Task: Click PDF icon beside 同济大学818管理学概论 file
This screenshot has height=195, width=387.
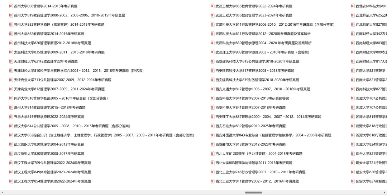Action: click(11, 98)
